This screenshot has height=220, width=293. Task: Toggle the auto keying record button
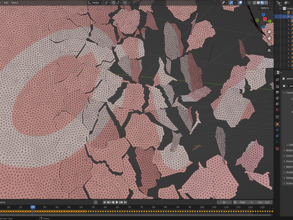(x=95, y=202)
